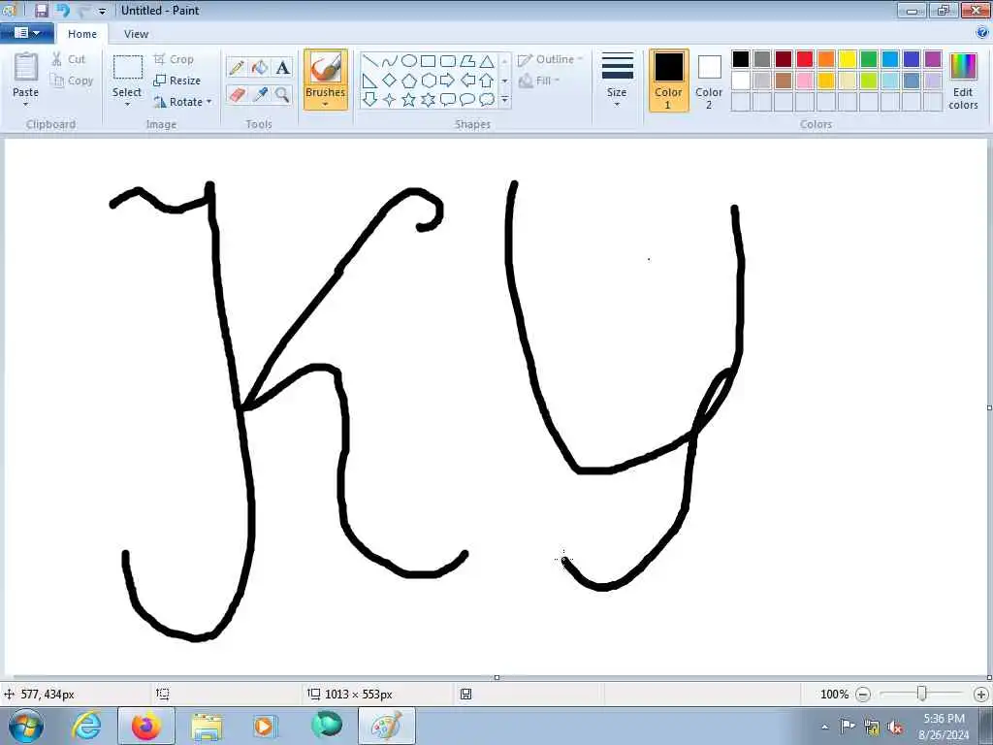
Task: Click the volume icon in system tray
Action: (x=895, y=728)
